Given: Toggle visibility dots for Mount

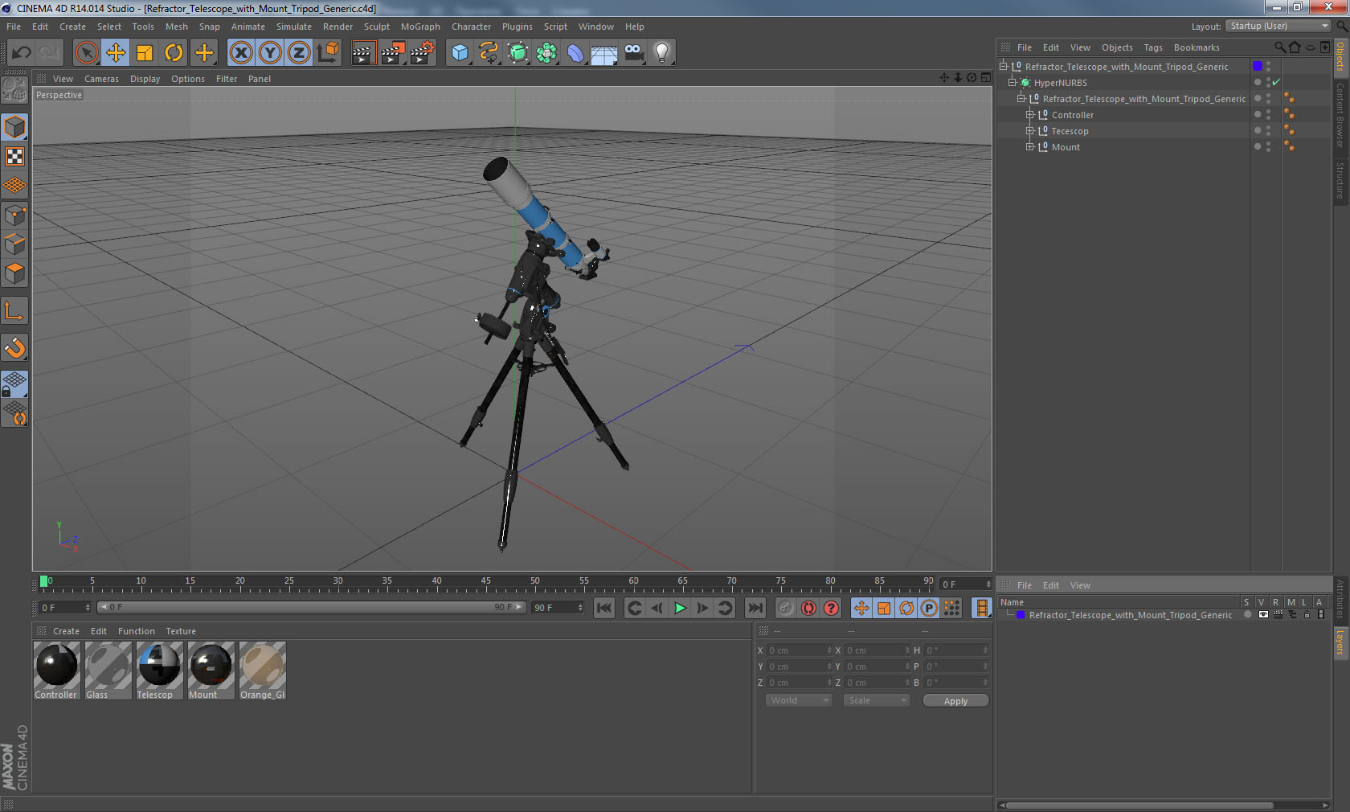Looking at the screenshot, I should tap(1268, 147).
